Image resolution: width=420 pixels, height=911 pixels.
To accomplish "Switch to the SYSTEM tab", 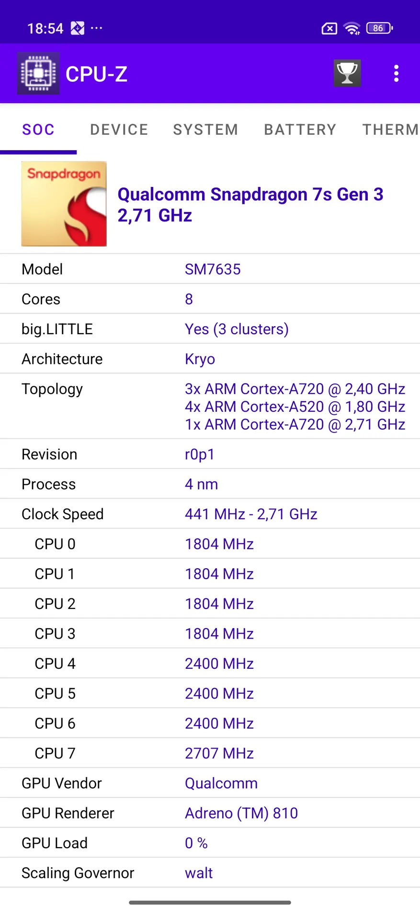I will (x=205, y=129).
